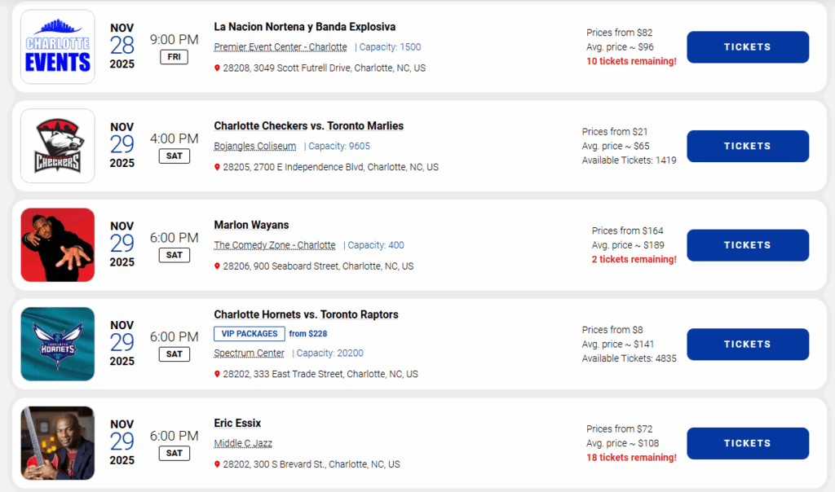This screenshot has width=835, height=492.
Task: Click the Marlon Wayans event photo
Action: coord(57,245)
